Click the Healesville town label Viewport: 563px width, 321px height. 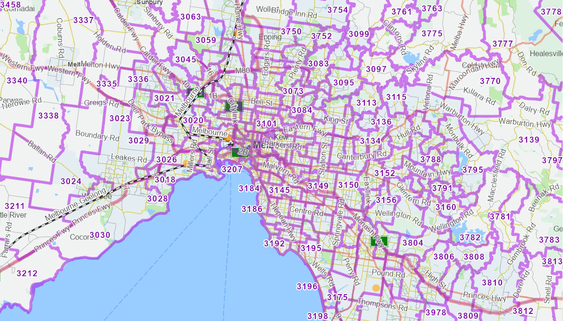pos(546,53)
